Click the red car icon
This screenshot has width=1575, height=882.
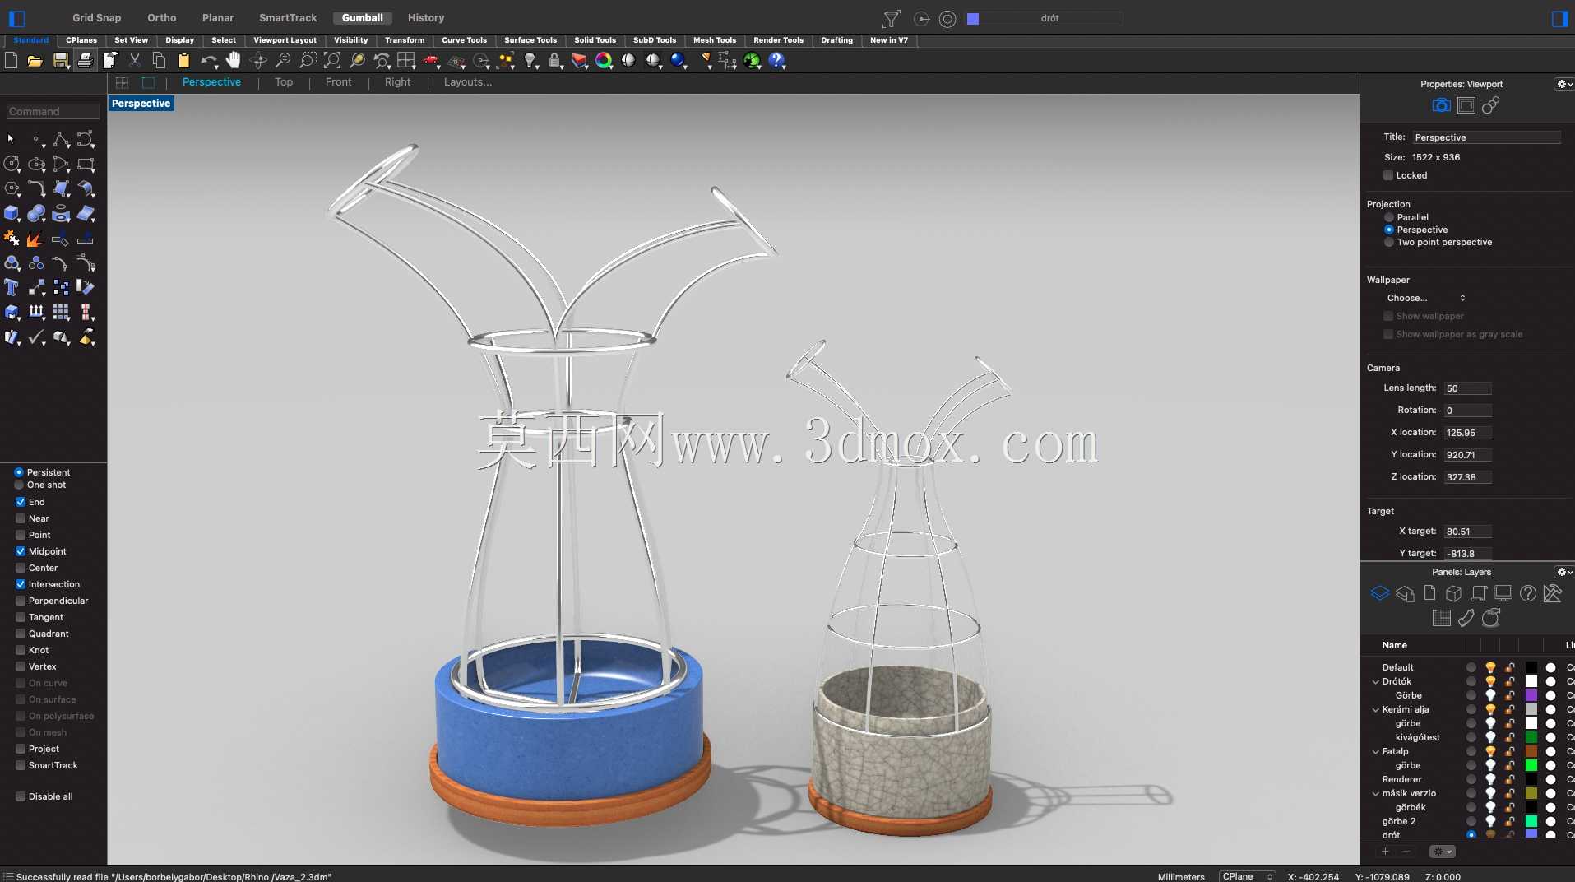[x=431, y=60]
